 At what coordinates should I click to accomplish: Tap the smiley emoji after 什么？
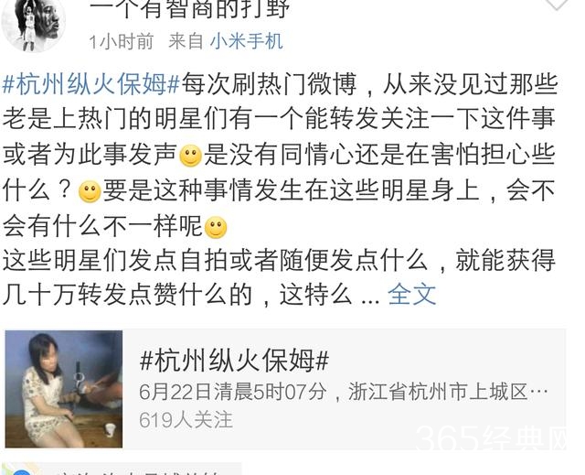90,191
